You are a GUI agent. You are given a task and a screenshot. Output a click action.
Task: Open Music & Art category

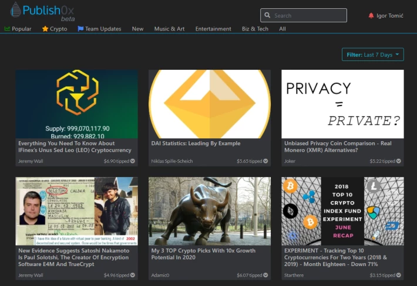[x=169, y=29]
